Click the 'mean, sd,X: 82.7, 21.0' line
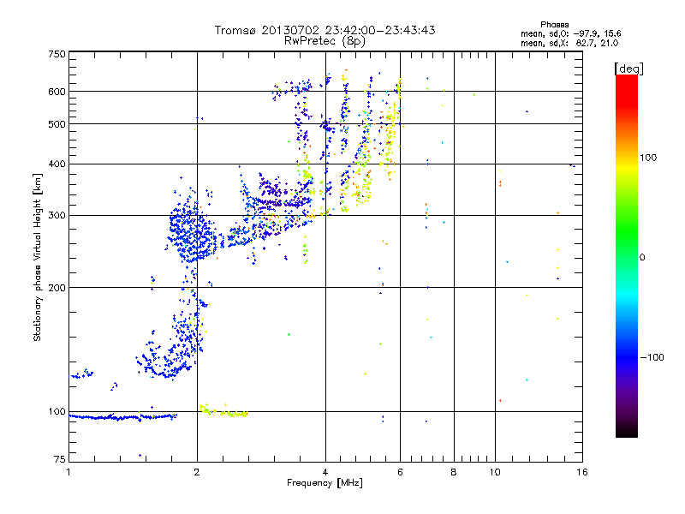 (569, 43)
